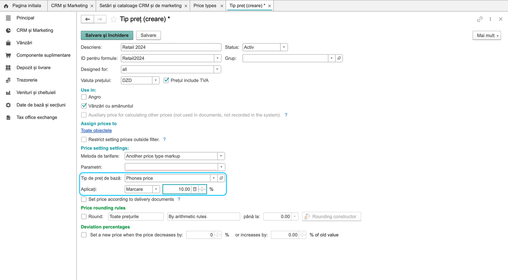Image resolution: width=508 pixels, height=280 pixels.
Task: Uncheck Vânzări cu amănuntul checkbox
Action: (84, 106)
